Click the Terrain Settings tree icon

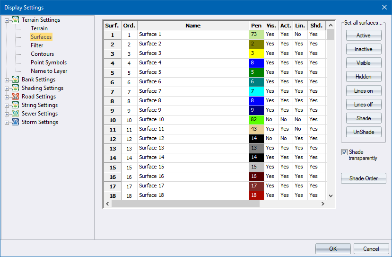(16, 20)
